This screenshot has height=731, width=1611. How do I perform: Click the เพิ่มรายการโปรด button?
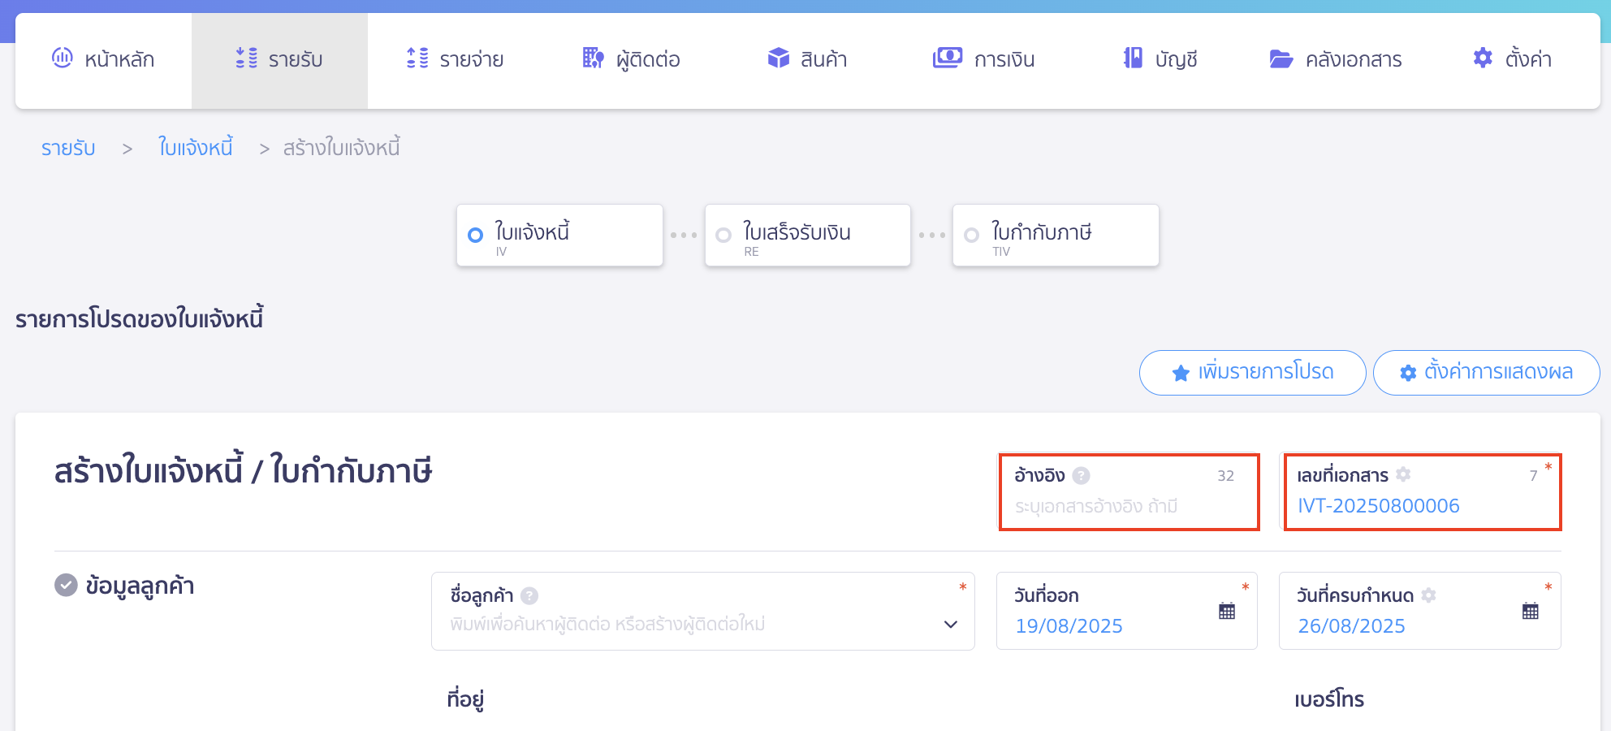(x=1252, y=373)
